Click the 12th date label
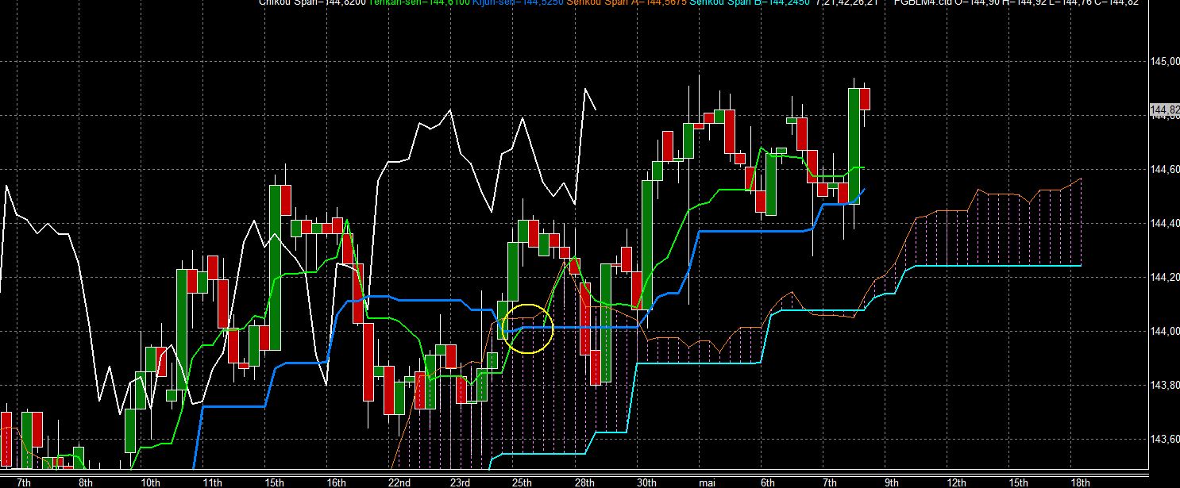This screenshot has width=1180, height=488. tap(957, 482)
